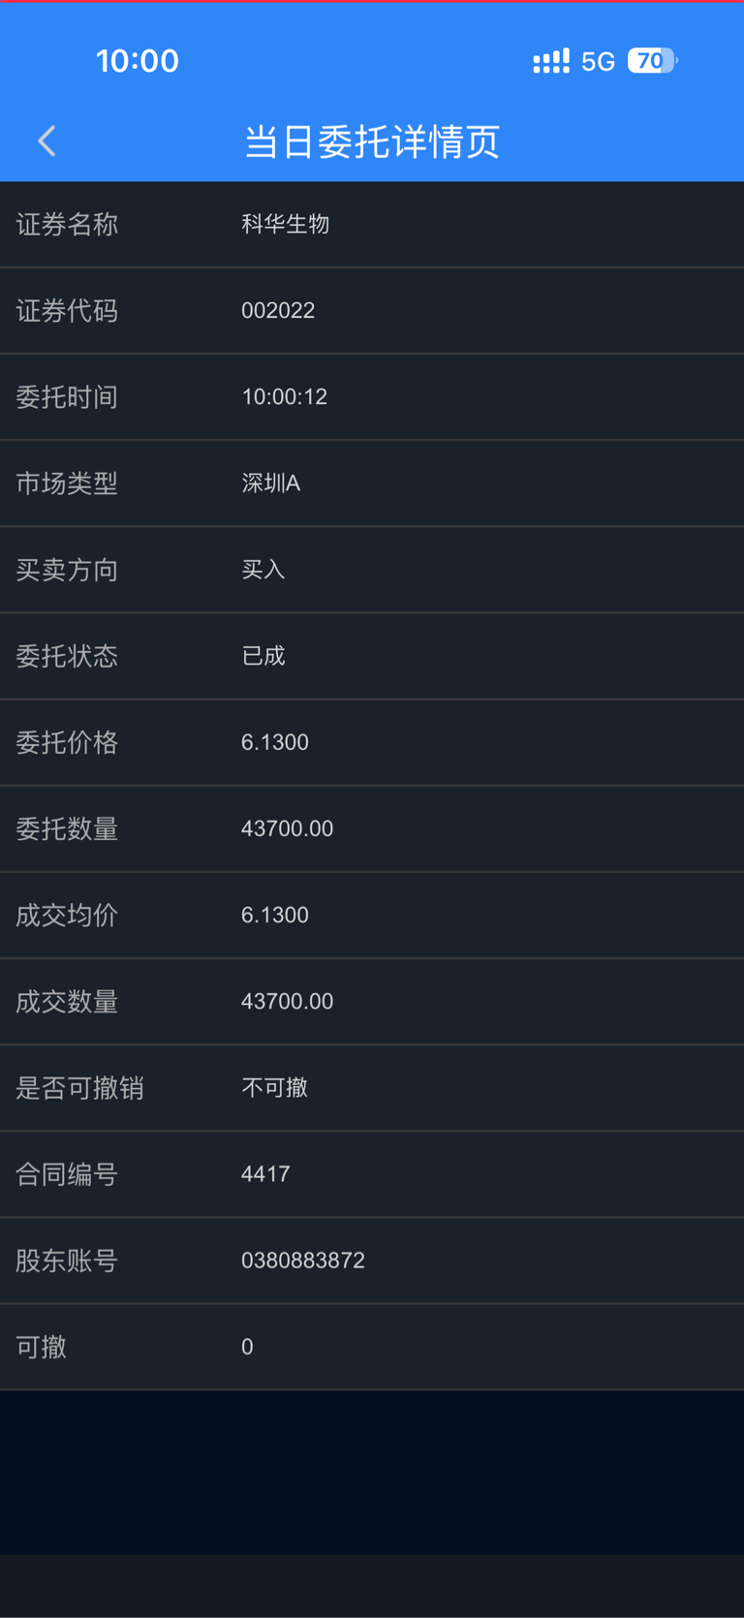Click the 委托时间 value 10:00:12

[x=284, y=396]
